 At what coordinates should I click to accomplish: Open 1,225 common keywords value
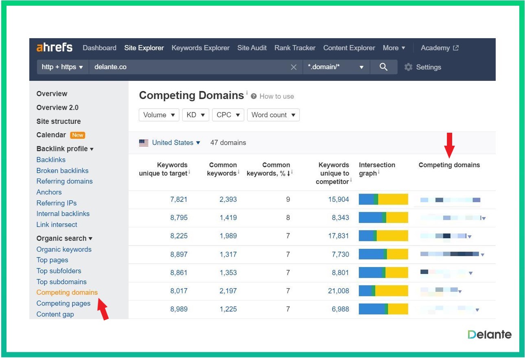pos(228,309)
